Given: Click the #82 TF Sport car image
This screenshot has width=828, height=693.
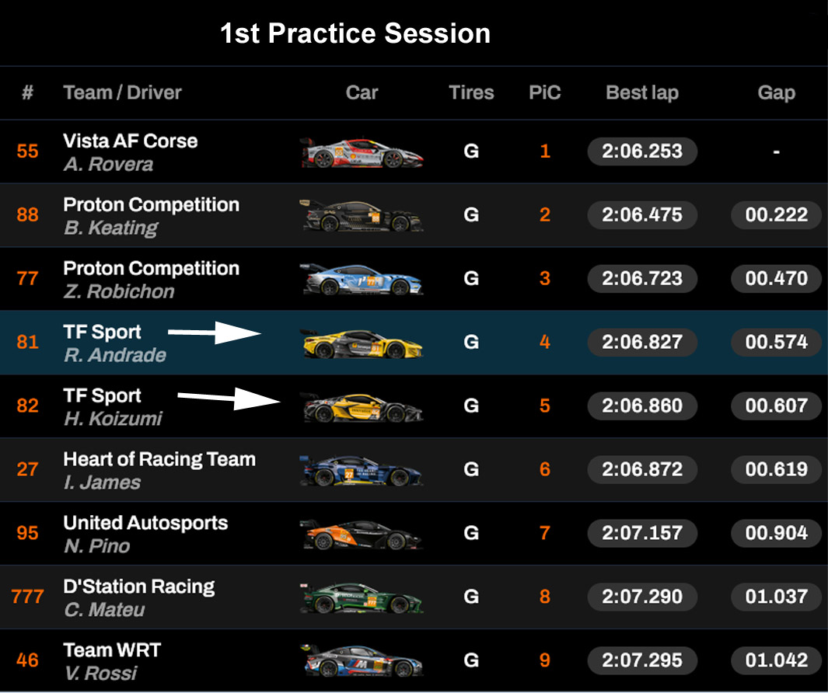Looking at the screenshot, I should point(362,406).
